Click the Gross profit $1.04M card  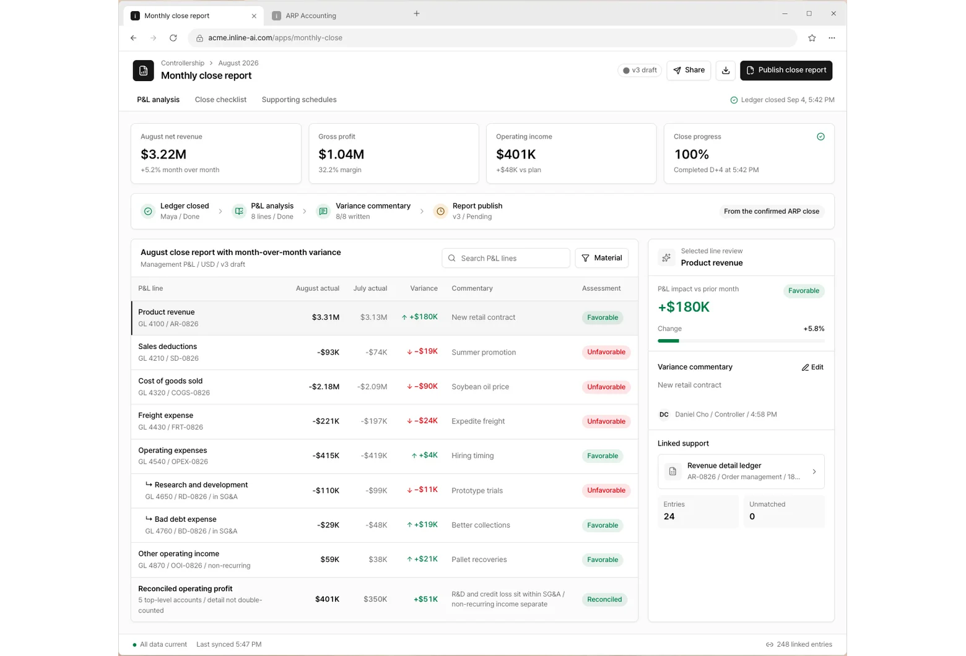[x=394, y=153]
